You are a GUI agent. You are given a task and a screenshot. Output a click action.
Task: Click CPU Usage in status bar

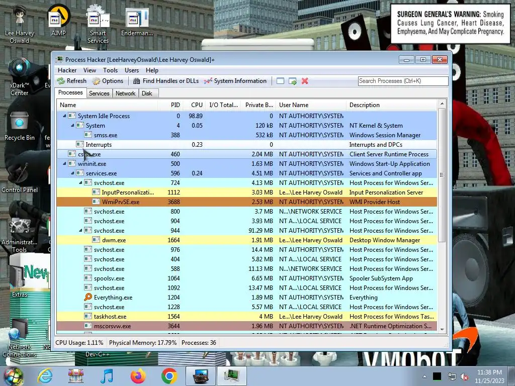pos(79,343)
